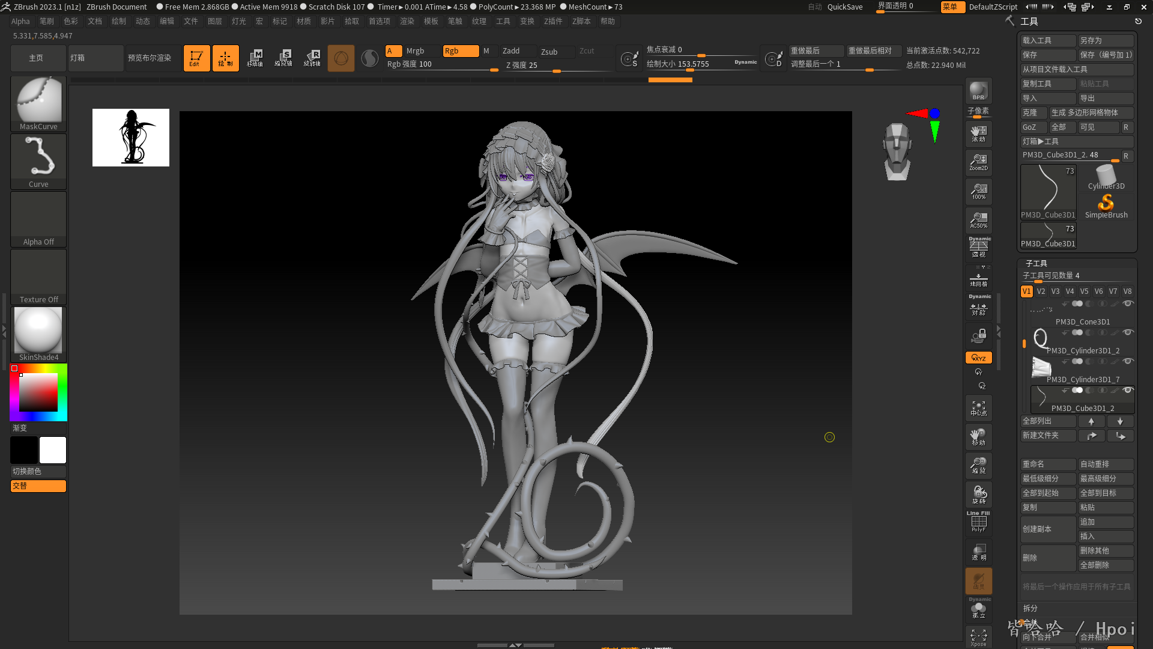The width and height of the screenshot is (1153, 649).
Task: Open the SkinShade4 material picker
Action: 38,334
